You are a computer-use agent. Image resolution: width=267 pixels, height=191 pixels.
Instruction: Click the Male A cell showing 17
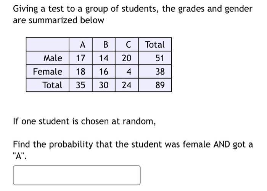(x=80, y=58)
